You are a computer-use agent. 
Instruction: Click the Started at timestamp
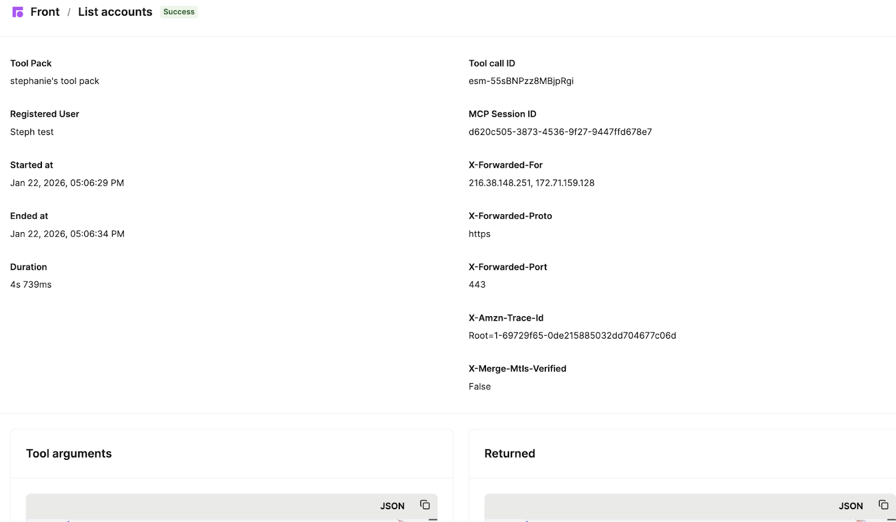pyautogui.click(x=67, y=182)
